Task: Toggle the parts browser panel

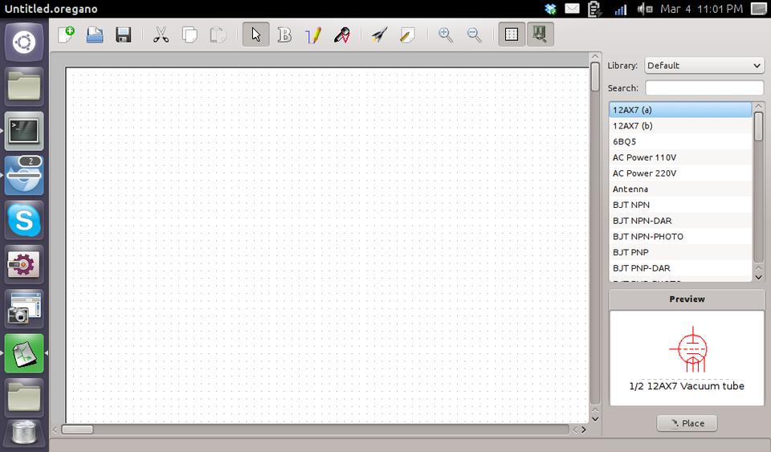Action: [540, 35]
